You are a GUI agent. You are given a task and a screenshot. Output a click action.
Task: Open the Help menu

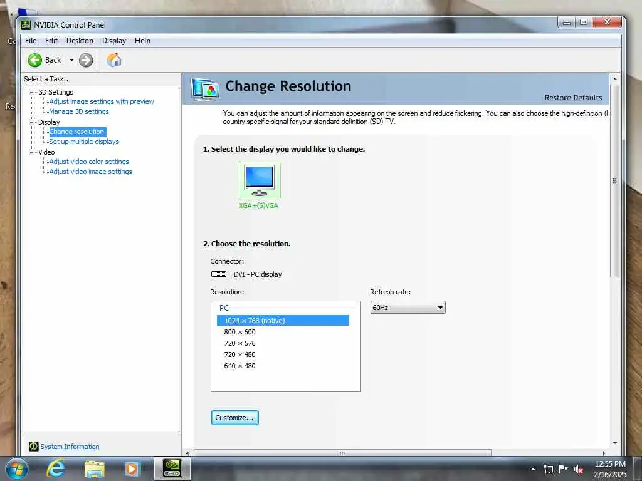[x=142, y=41]
